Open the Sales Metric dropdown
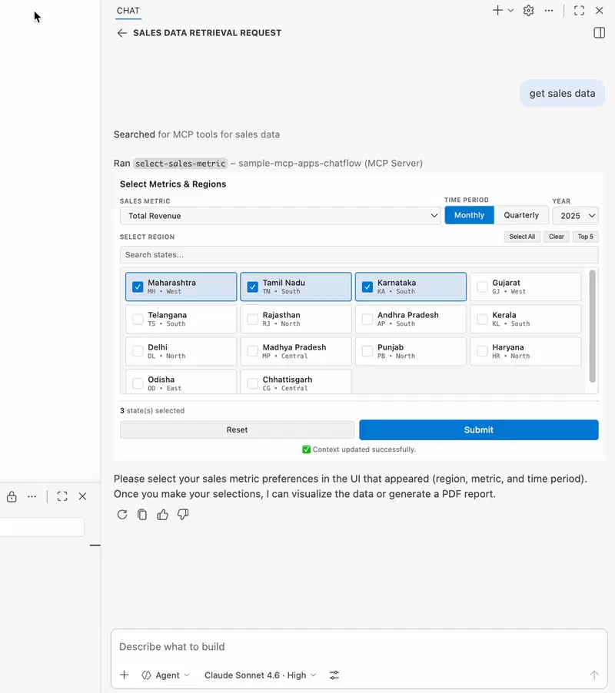Screen dimensions: 615x693 (x=281, y=216)
